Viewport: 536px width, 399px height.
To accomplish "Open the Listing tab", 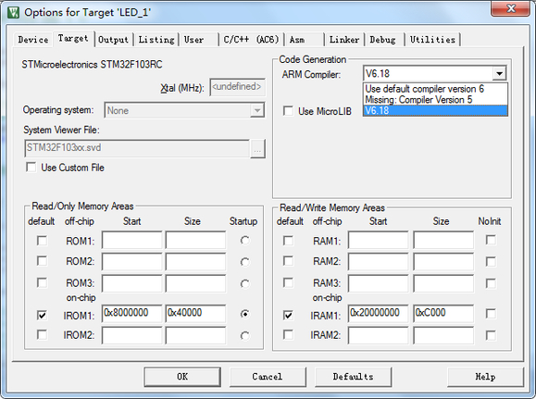I will 156,40.
